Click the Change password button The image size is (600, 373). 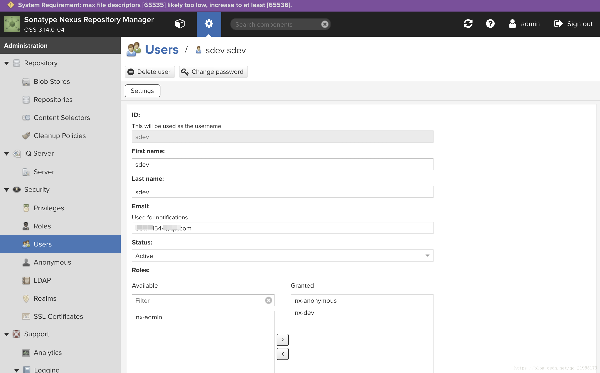213,72
